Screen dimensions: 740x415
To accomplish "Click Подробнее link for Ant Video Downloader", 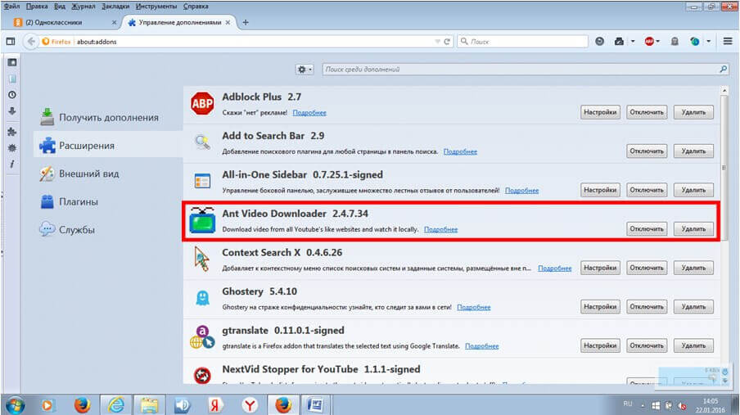I will [440, 229].
